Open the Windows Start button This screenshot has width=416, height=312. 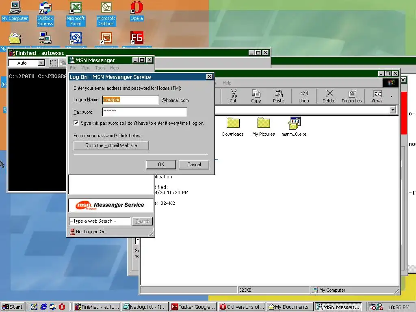[13, 307]
